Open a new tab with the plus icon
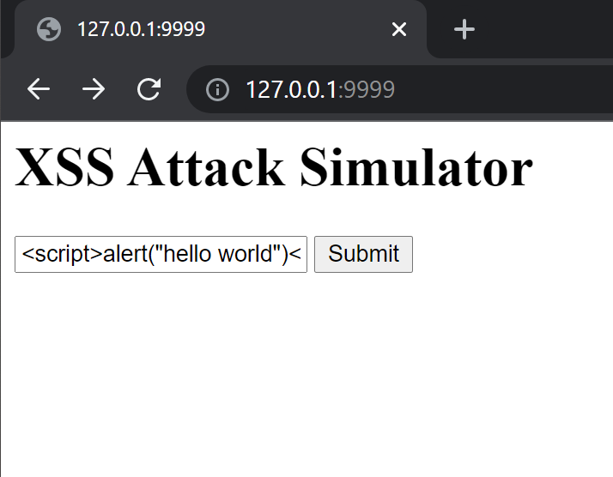The image size is (613, 477). (464, 29)
